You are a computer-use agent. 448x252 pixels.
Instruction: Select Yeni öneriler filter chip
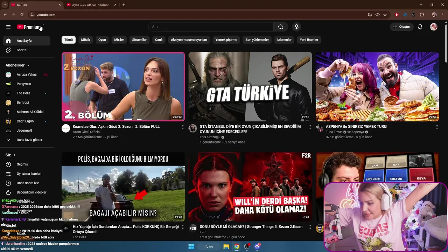tap(309, 40)
